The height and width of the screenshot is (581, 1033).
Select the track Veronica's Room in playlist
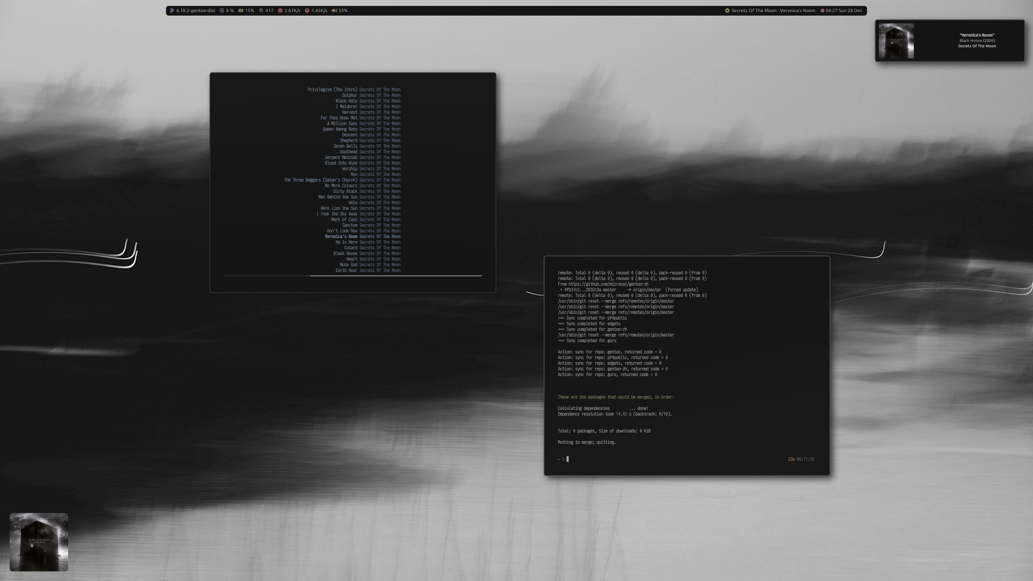tap(341, 237)
